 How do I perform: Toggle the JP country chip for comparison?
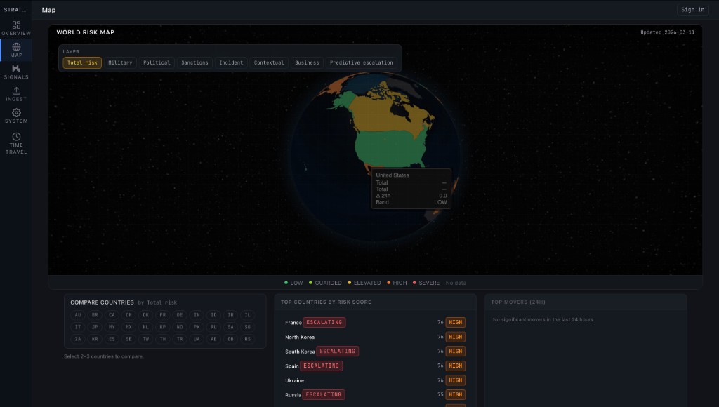[x=95, y=327]
